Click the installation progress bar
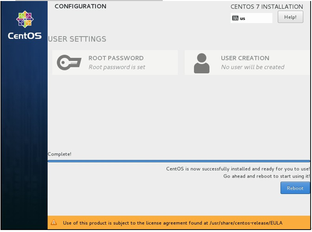The width and height of the screenshot is (312, 232). tap(179, 161)
